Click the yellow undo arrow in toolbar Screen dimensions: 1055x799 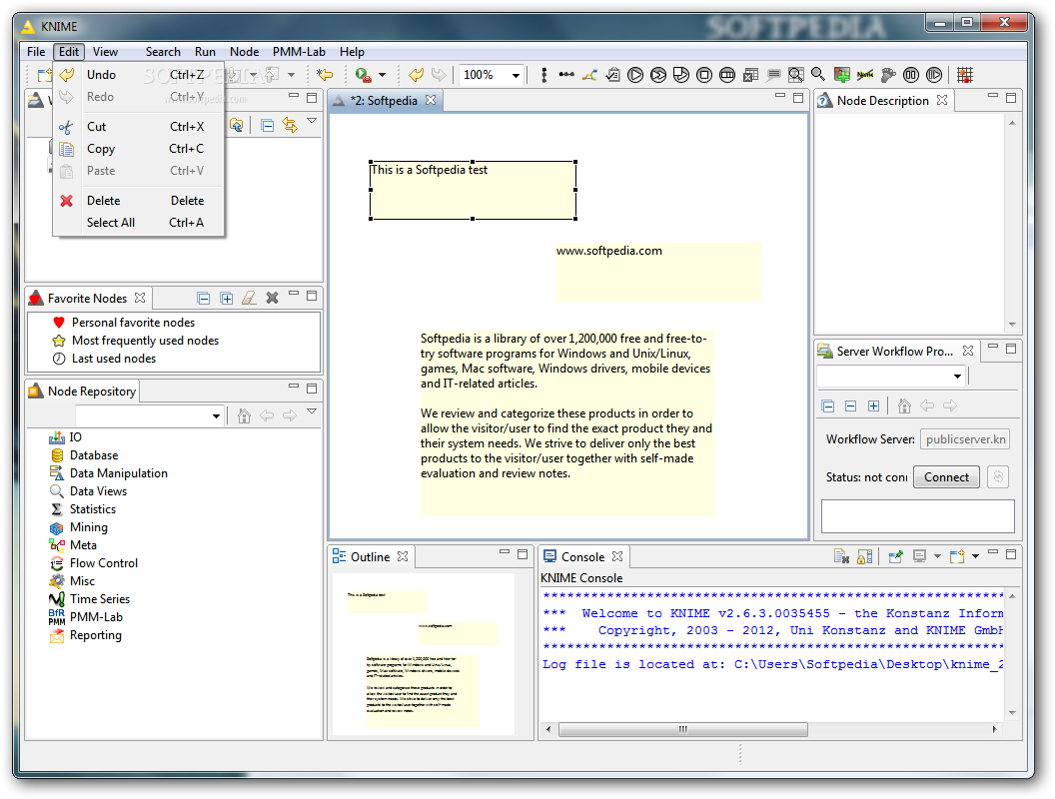pos(417,75)
